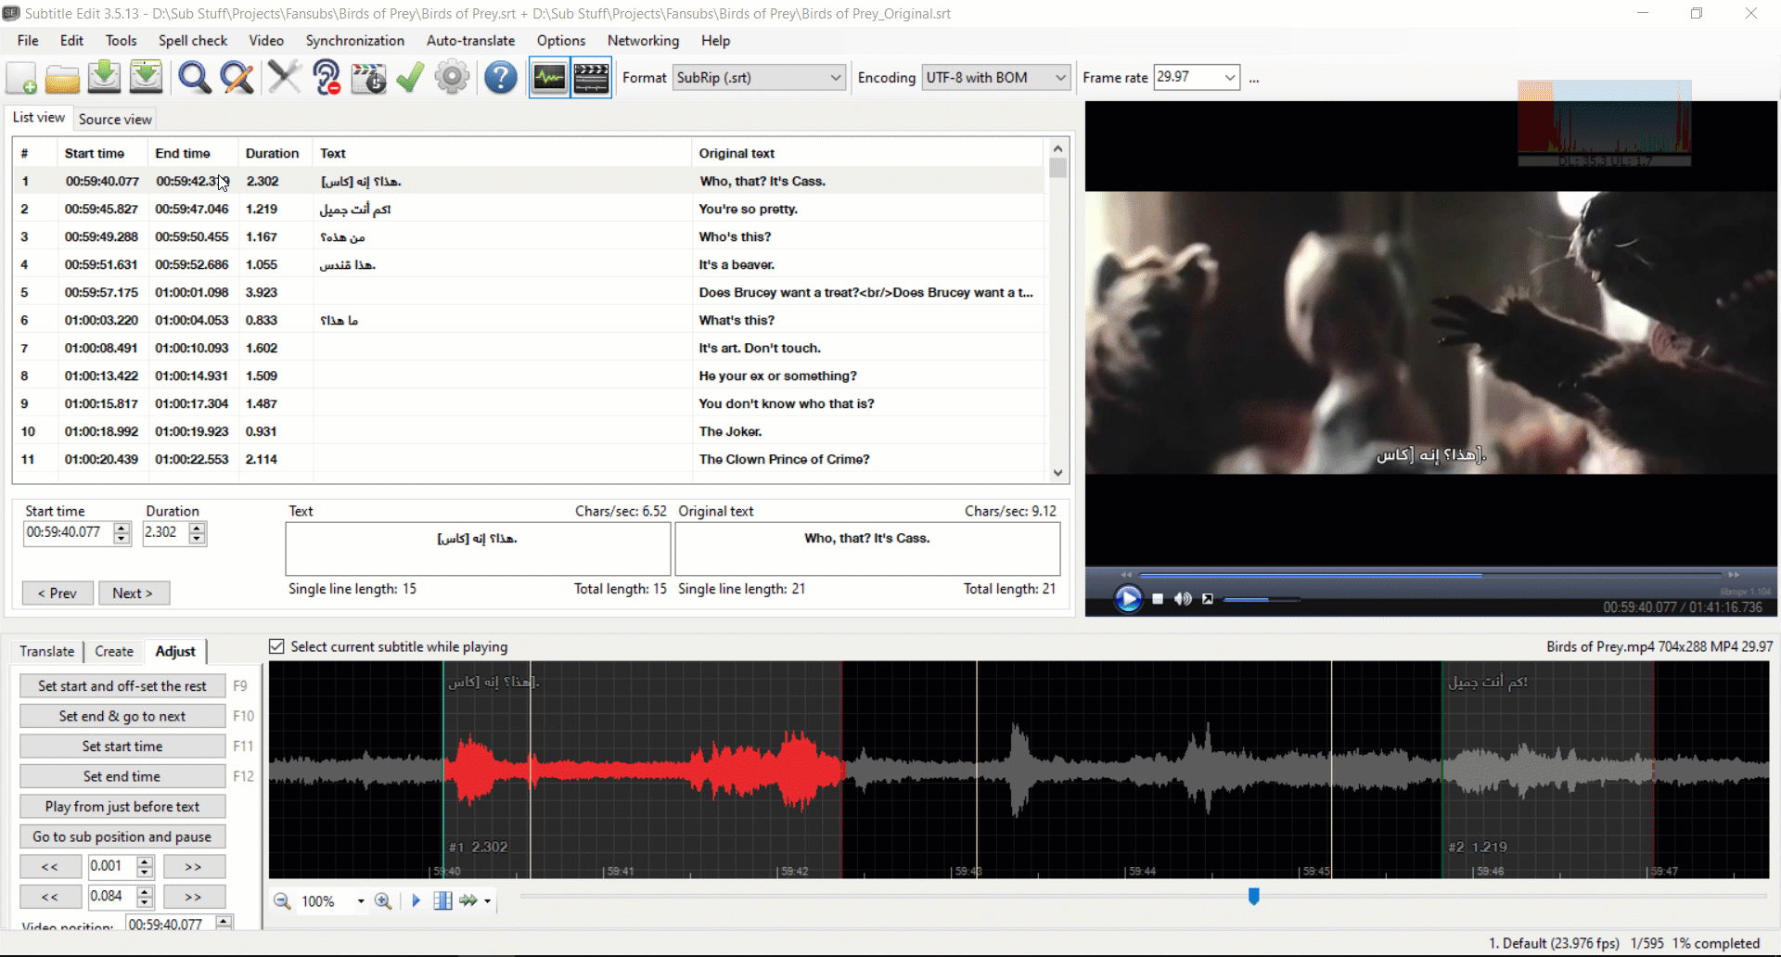The image size is (1781, 957).
Task: Zoom in the waveform
Action: pyautogui.click(x=382, y=901)
